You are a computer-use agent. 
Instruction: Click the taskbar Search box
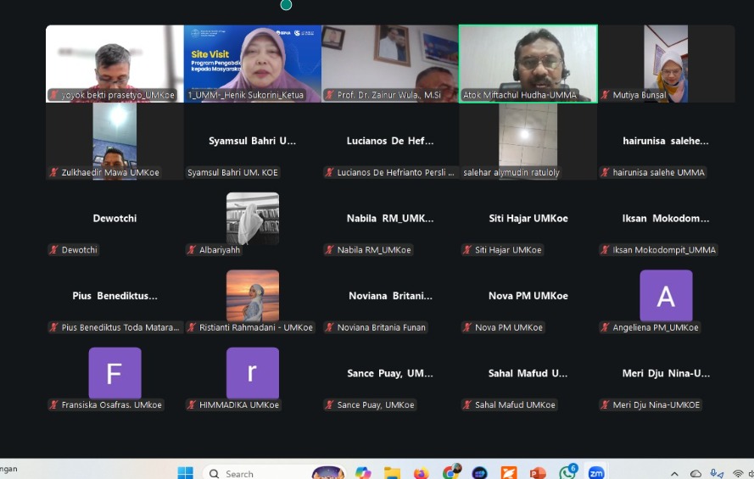coord(254,473)
